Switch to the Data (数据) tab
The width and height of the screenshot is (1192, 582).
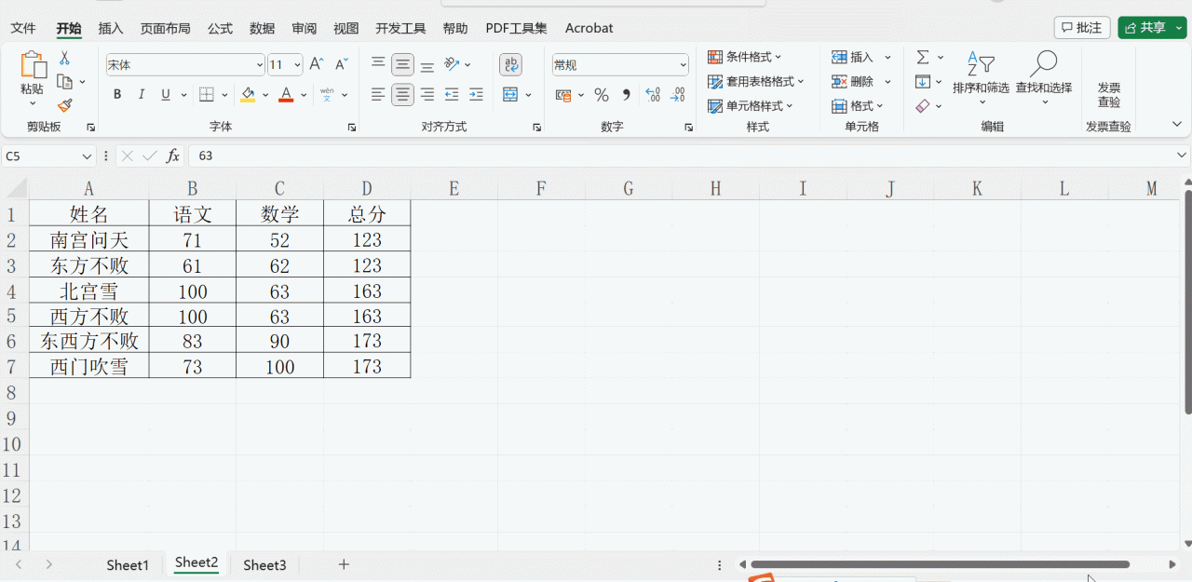pos(262,28)
